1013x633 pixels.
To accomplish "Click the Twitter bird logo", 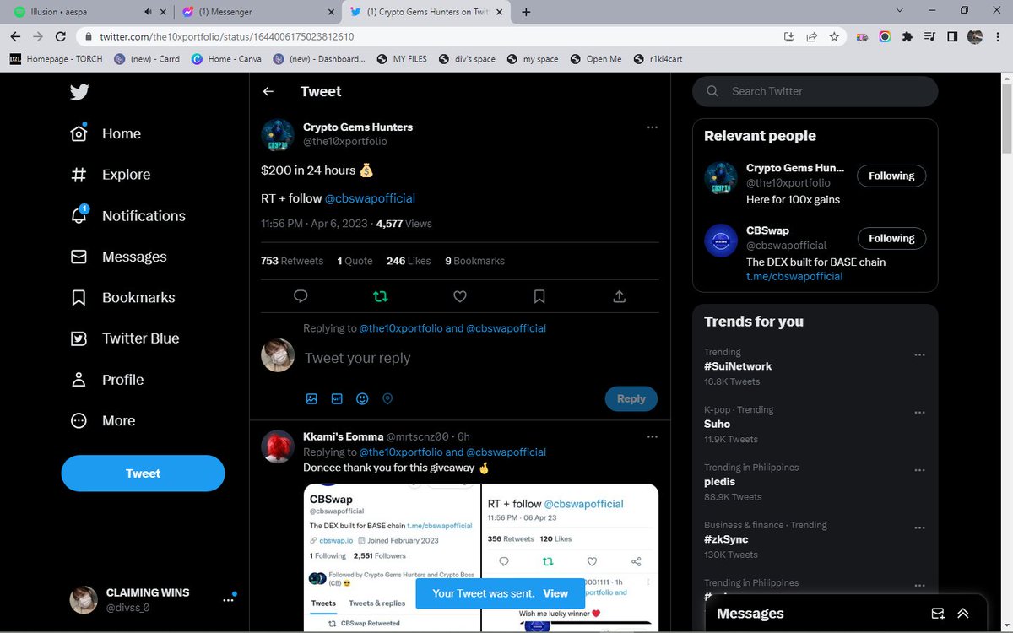I will (x=79, y=92).
